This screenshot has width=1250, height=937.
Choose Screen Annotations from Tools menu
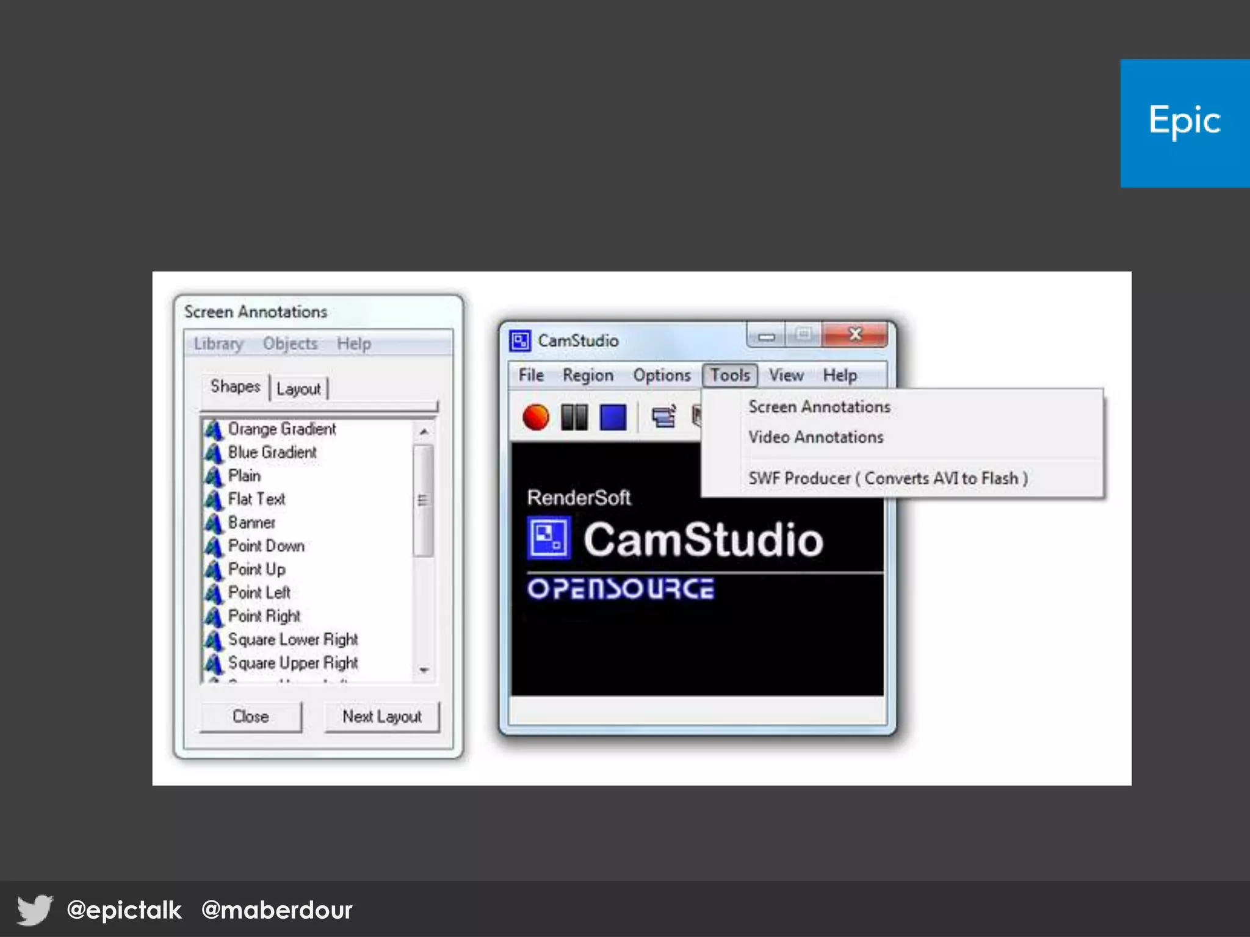pyautogui.click(x=818, y=407)
